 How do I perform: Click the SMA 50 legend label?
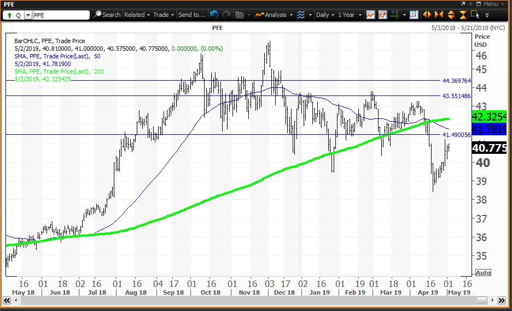click(x=57, y=56)
